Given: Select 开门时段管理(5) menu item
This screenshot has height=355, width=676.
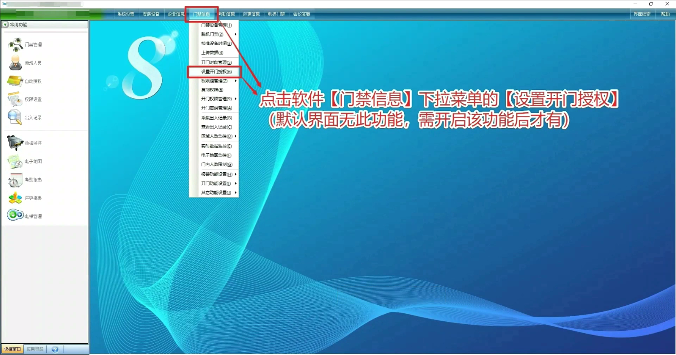Looking at the screenshot, I should pyautogui.click(x=214, y=63).
